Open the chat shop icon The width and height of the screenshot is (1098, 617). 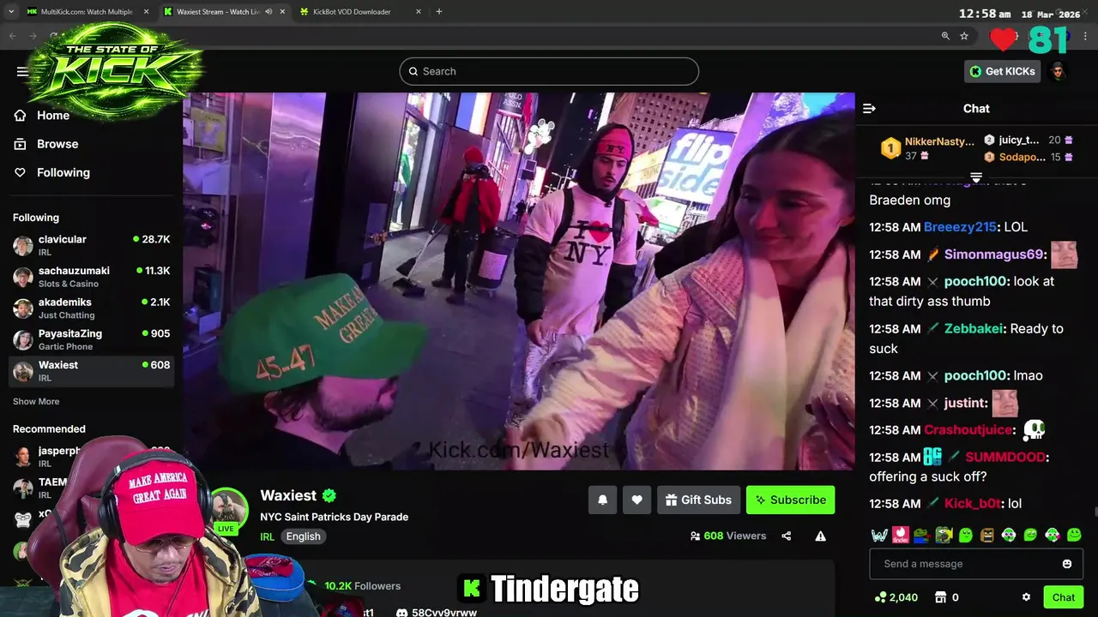click(939, 597)
